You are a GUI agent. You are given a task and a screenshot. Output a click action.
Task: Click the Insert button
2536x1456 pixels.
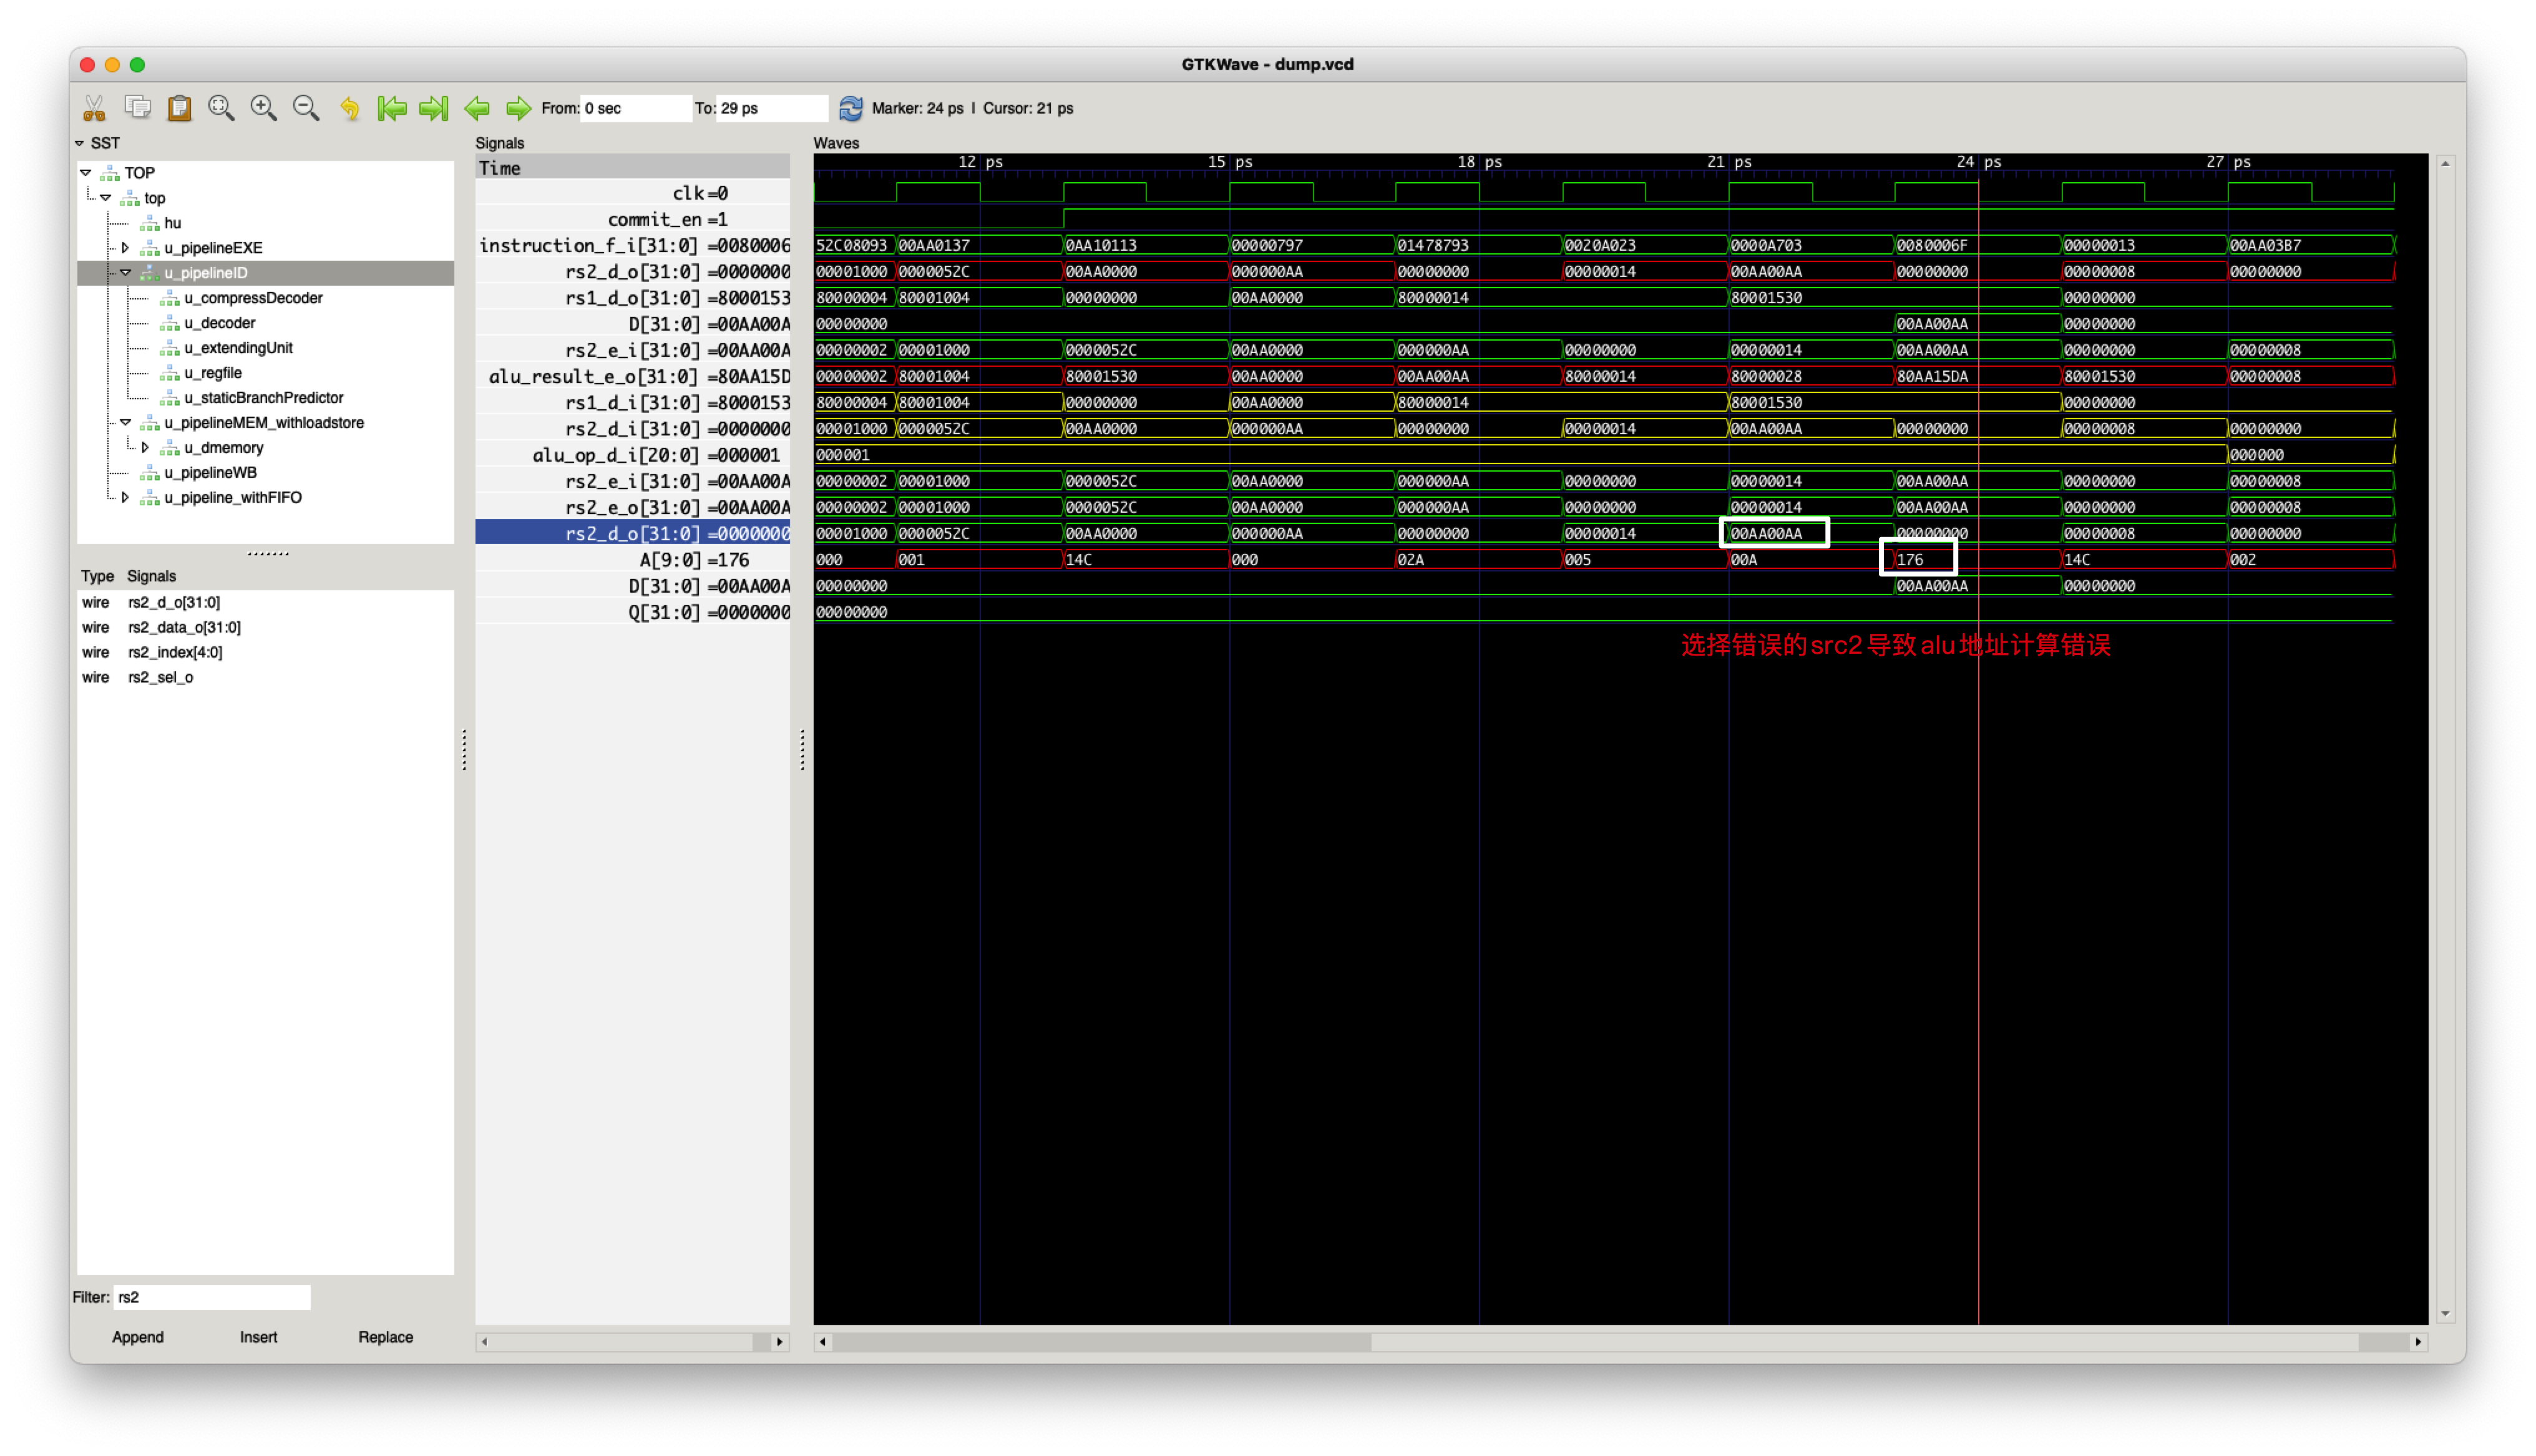point(258,1337)
